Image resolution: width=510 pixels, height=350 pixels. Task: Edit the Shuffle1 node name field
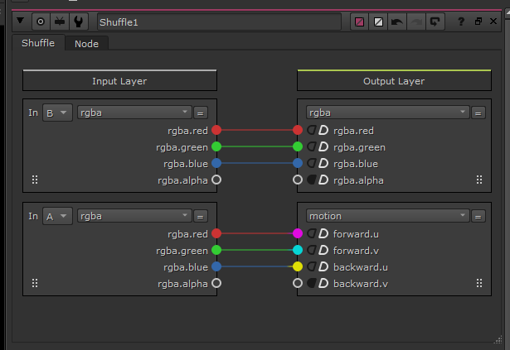(x=217, y=22)
